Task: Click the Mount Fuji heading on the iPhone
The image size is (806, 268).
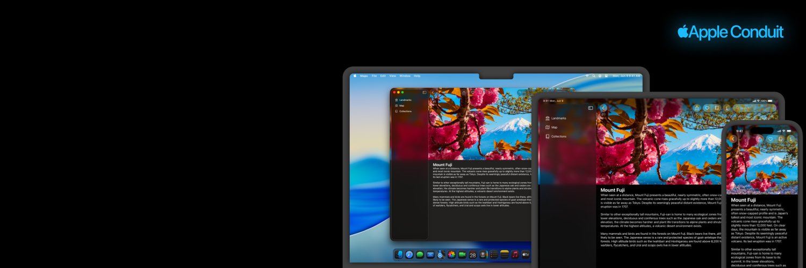Action: [743, 200]
